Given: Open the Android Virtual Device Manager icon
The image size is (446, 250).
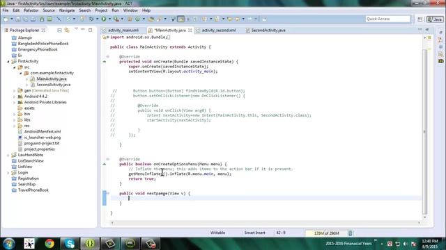Looking at the screenshot, I should click(x=49, y=19).
